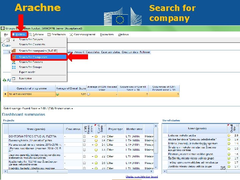Open the Case management menu
This screenshot has height=180, width=240.
pyautogui.click(x=83, y=35)
